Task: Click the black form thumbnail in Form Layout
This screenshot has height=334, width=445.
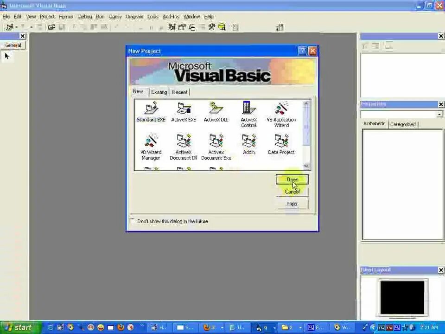Action: coord(402,297)
